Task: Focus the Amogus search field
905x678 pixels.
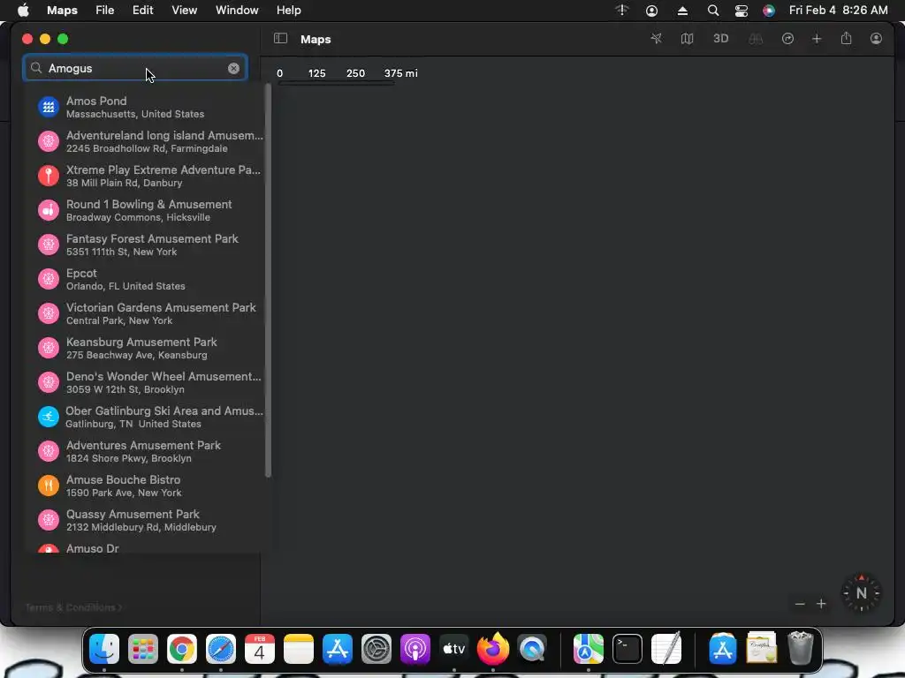Action: point(135,68)
